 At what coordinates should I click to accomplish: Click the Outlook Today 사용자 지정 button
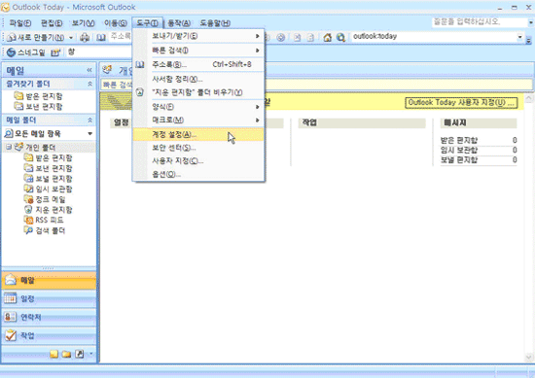click(x=461, y=103)
